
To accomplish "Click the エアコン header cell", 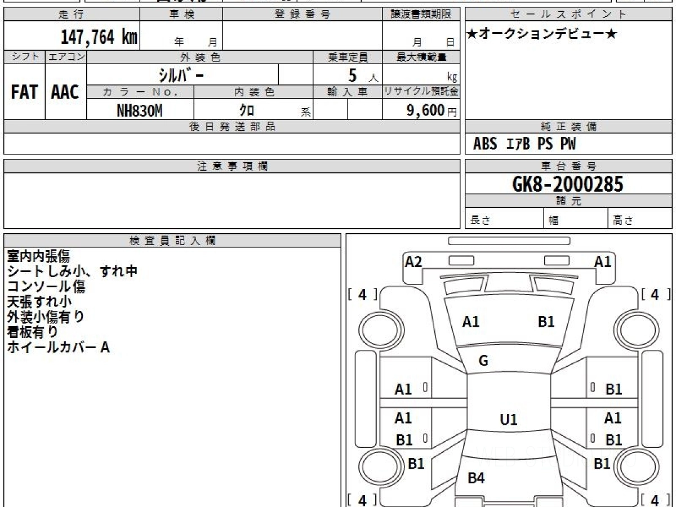I will 66,57.
